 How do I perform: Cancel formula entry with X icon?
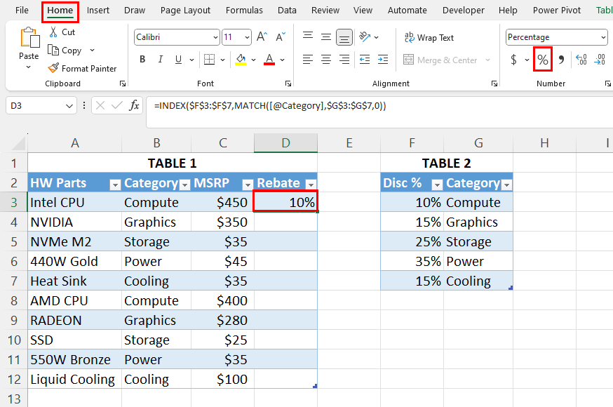pyautogui.click(x=100, y=105)
